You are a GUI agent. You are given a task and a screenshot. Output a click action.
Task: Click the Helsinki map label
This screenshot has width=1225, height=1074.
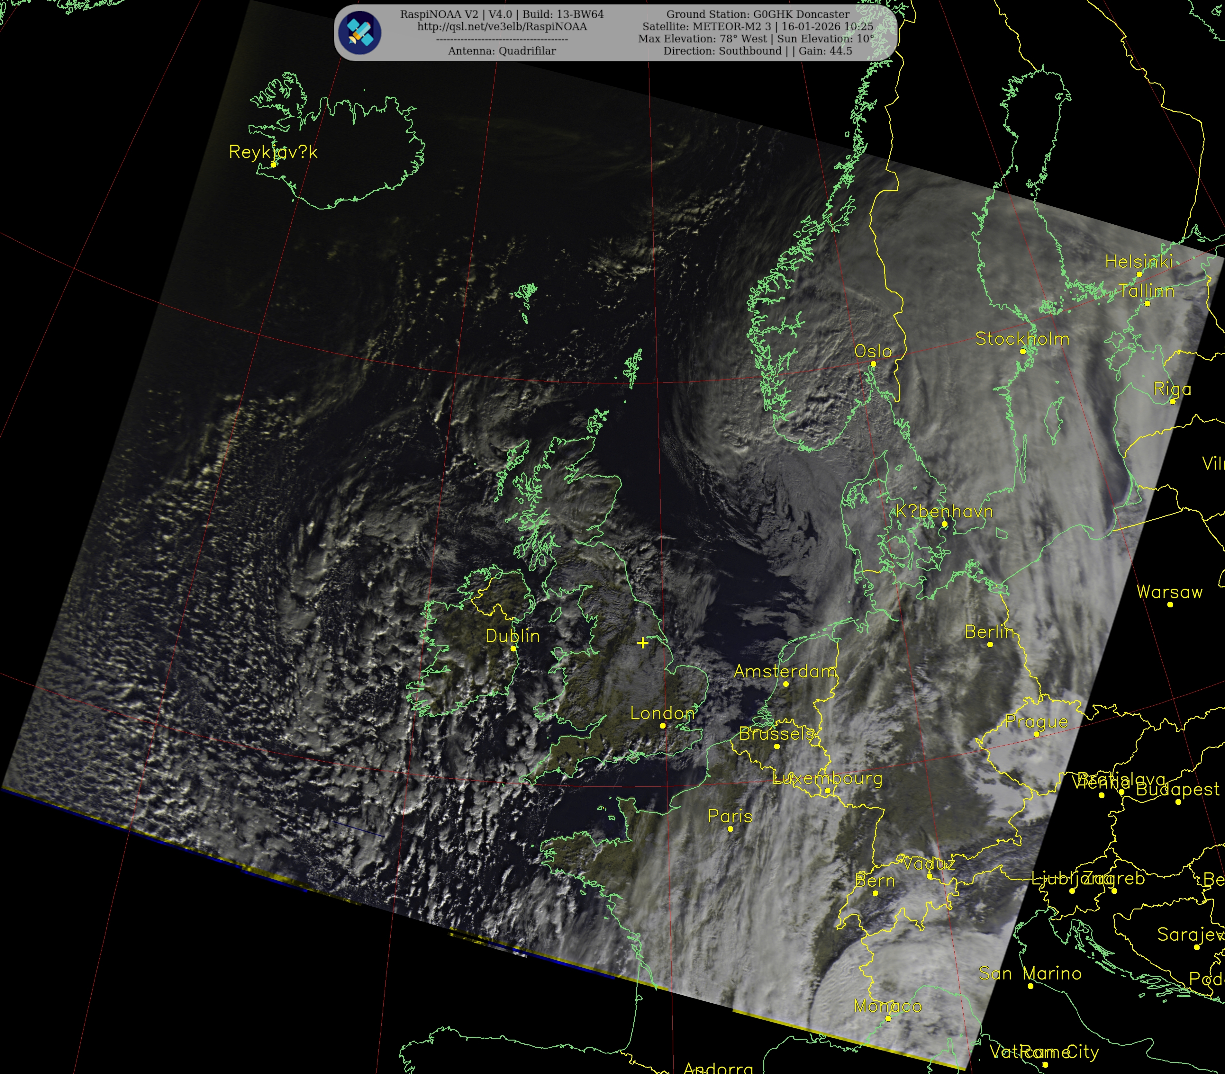1139,261
